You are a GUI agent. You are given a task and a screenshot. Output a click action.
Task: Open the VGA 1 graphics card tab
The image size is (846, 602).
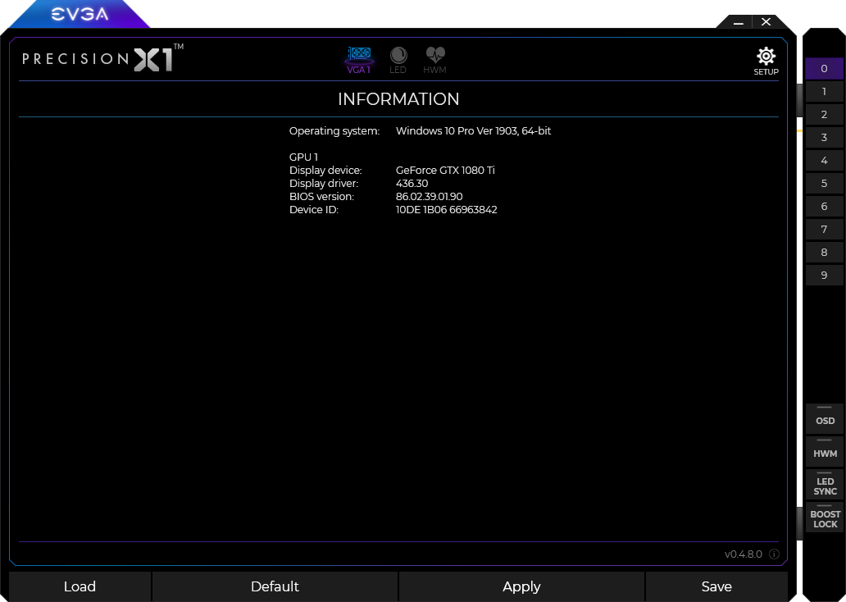(x=359, y=60)
